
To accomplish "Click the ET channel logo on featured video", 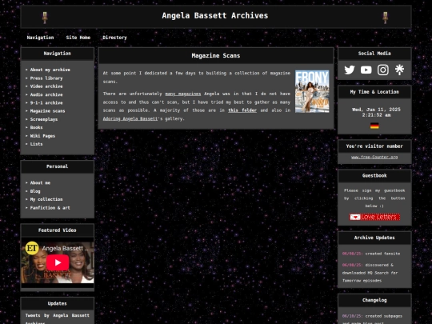I will 32,248.
